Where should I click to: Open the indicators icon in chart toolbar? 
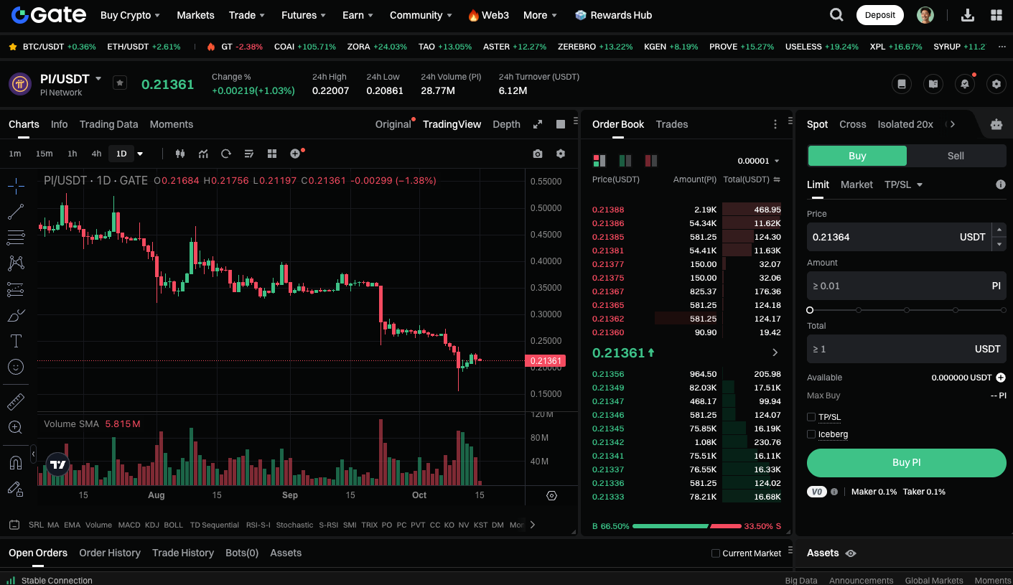click(x=203, y=154)
